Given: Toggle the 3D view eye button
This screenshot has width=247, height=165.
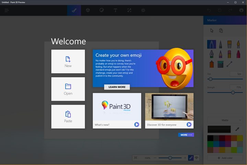Looking at the screenshot, I should click(196, 158).
